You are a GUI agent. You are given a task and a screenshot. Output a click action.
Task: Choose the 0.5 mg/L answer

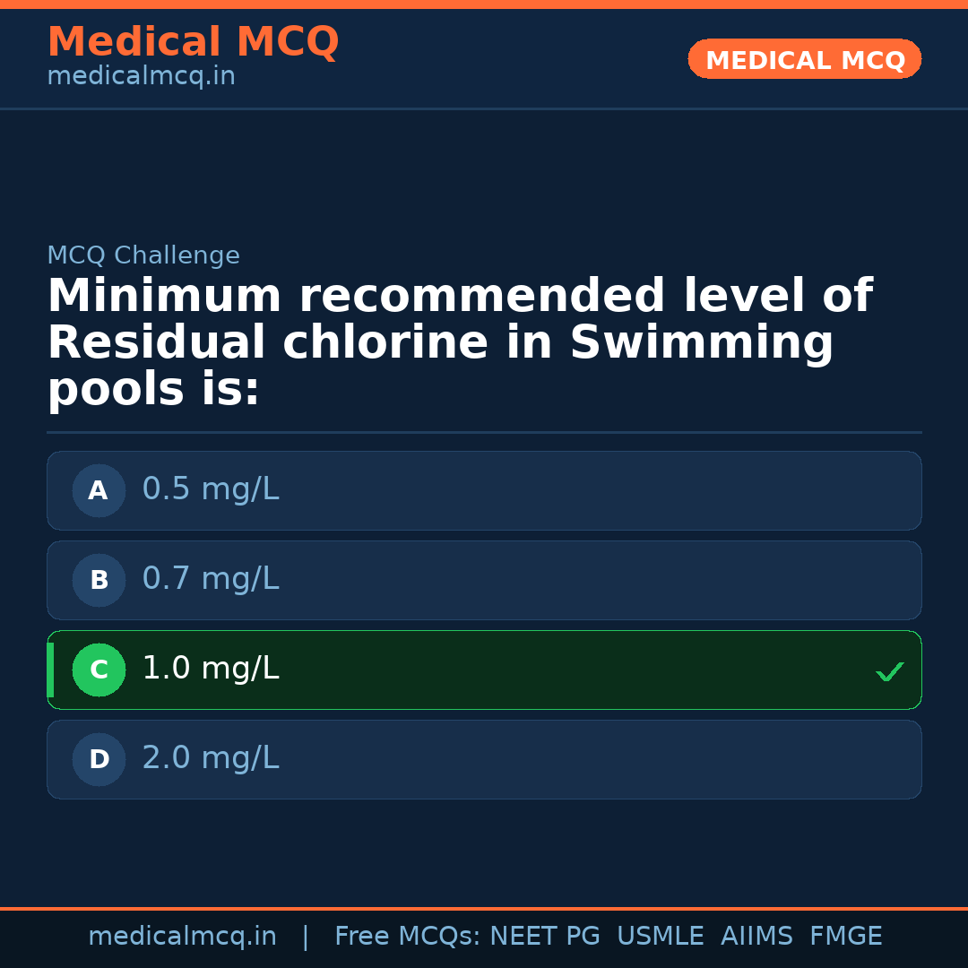click(x=211, y=489)
